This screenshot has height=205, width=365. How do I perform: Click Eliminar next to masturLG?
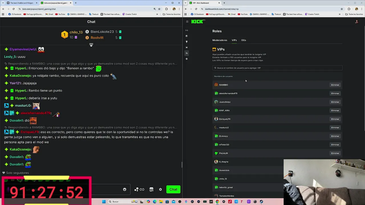[335, 128]
